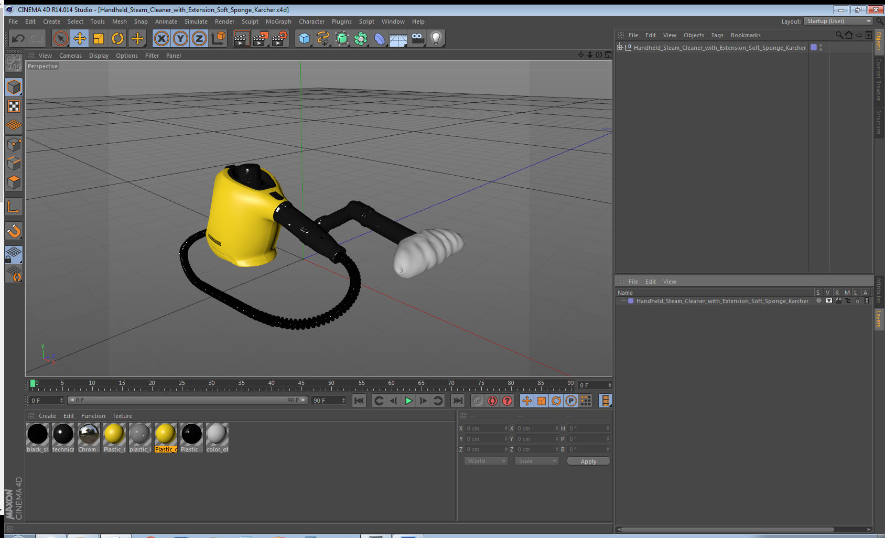Select the Chrom material swatch

[89, 438]
